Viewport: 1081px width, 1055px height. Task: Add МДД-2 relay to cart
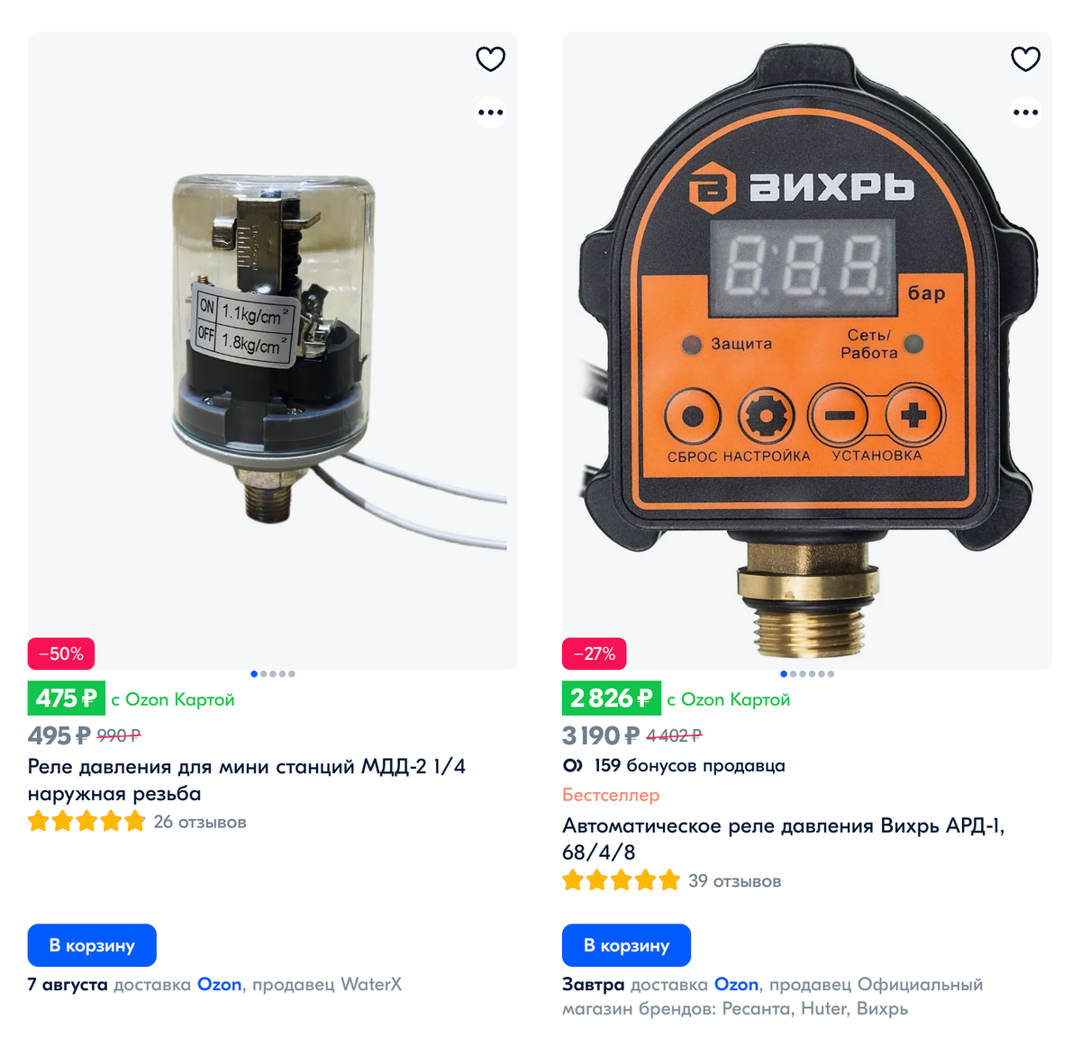(92, 945)
